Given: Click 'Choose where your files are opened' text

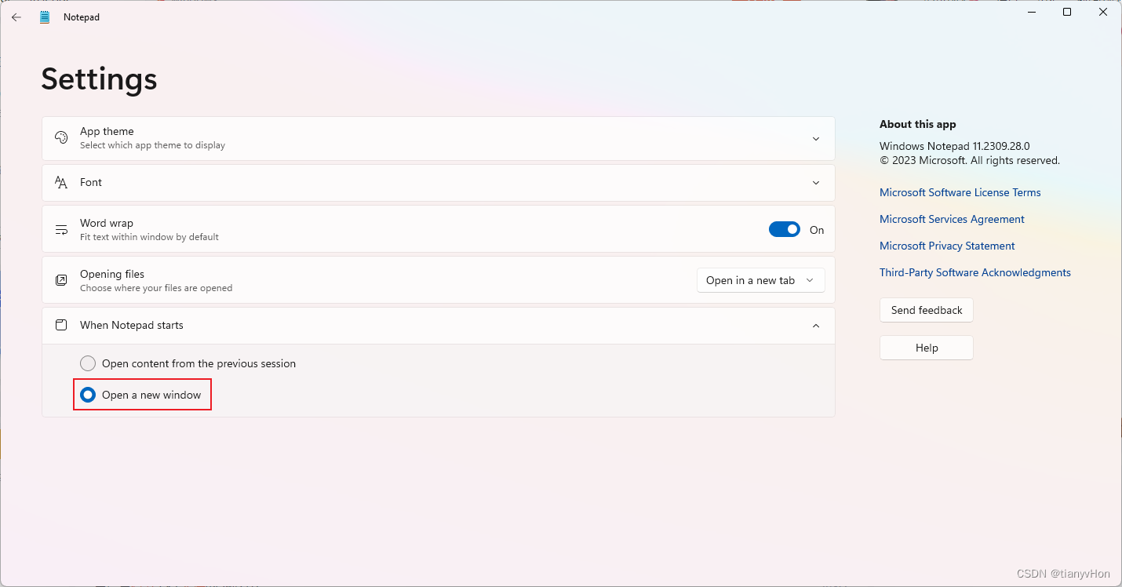Looking at the screenshot, I should click(156, 288).
